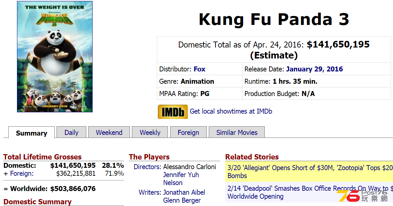Open the 3/20 'Allegiant' related story
This screenshot has height=206, width=393.
[x=310, y=172]
